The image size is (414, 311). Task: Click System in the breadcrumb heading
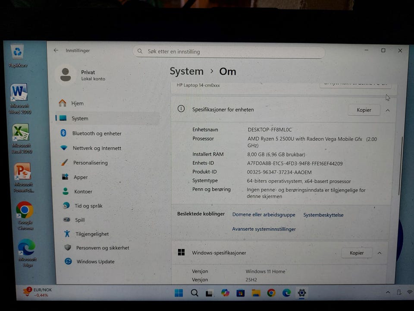click(x=186, y=71)
